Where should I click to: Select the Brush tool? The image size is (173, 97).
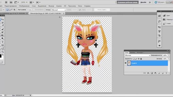point(2,29)
